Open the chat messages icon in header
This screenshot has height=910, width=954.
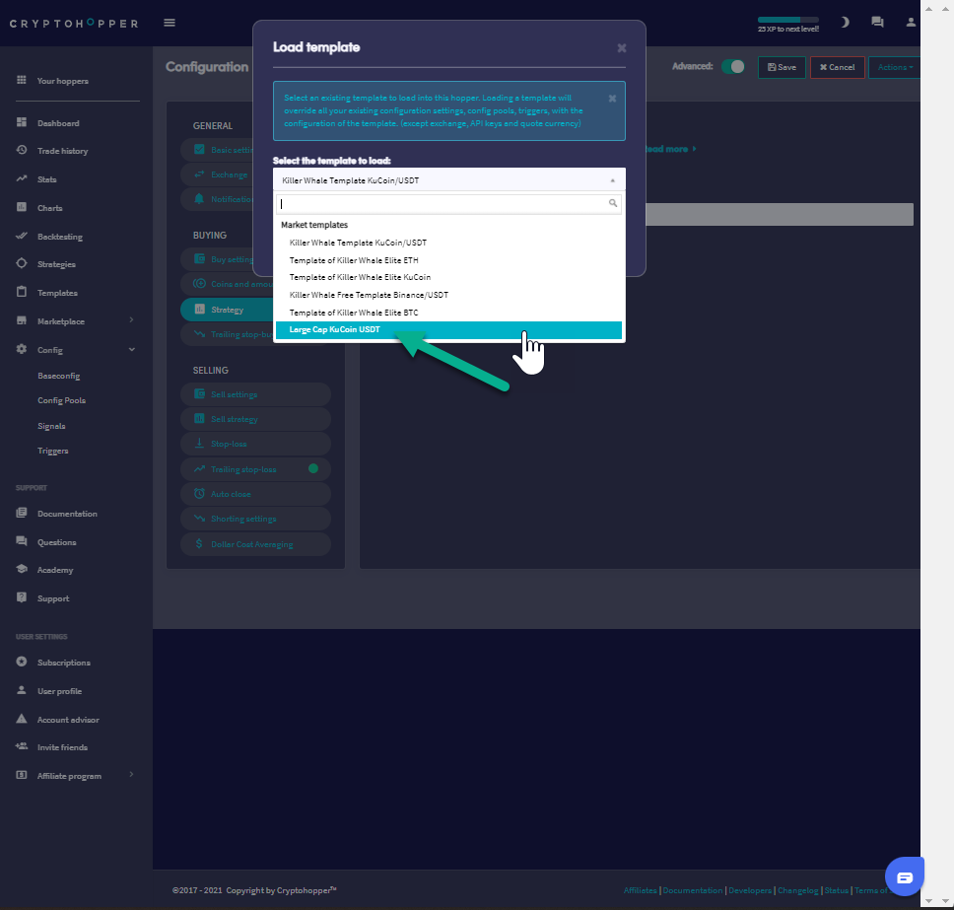coord(877,23)
